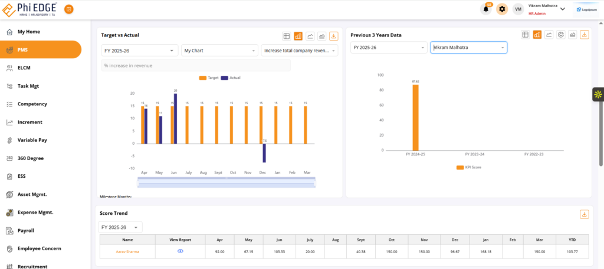Viewport: 604px width, 269px height.
Task: Select area chart in Previous 3 Years Data
Action: (573, 35)
